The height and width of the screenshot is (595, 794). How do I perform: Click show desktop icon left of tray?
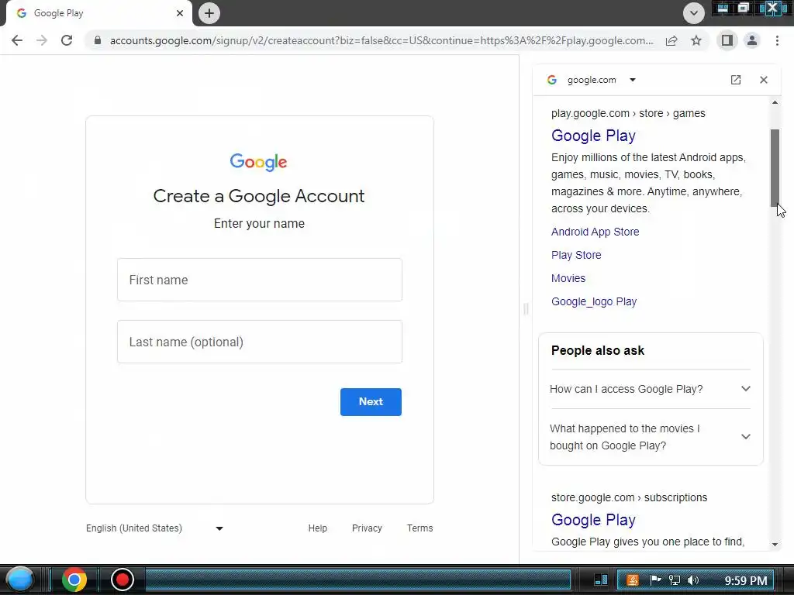601,580
